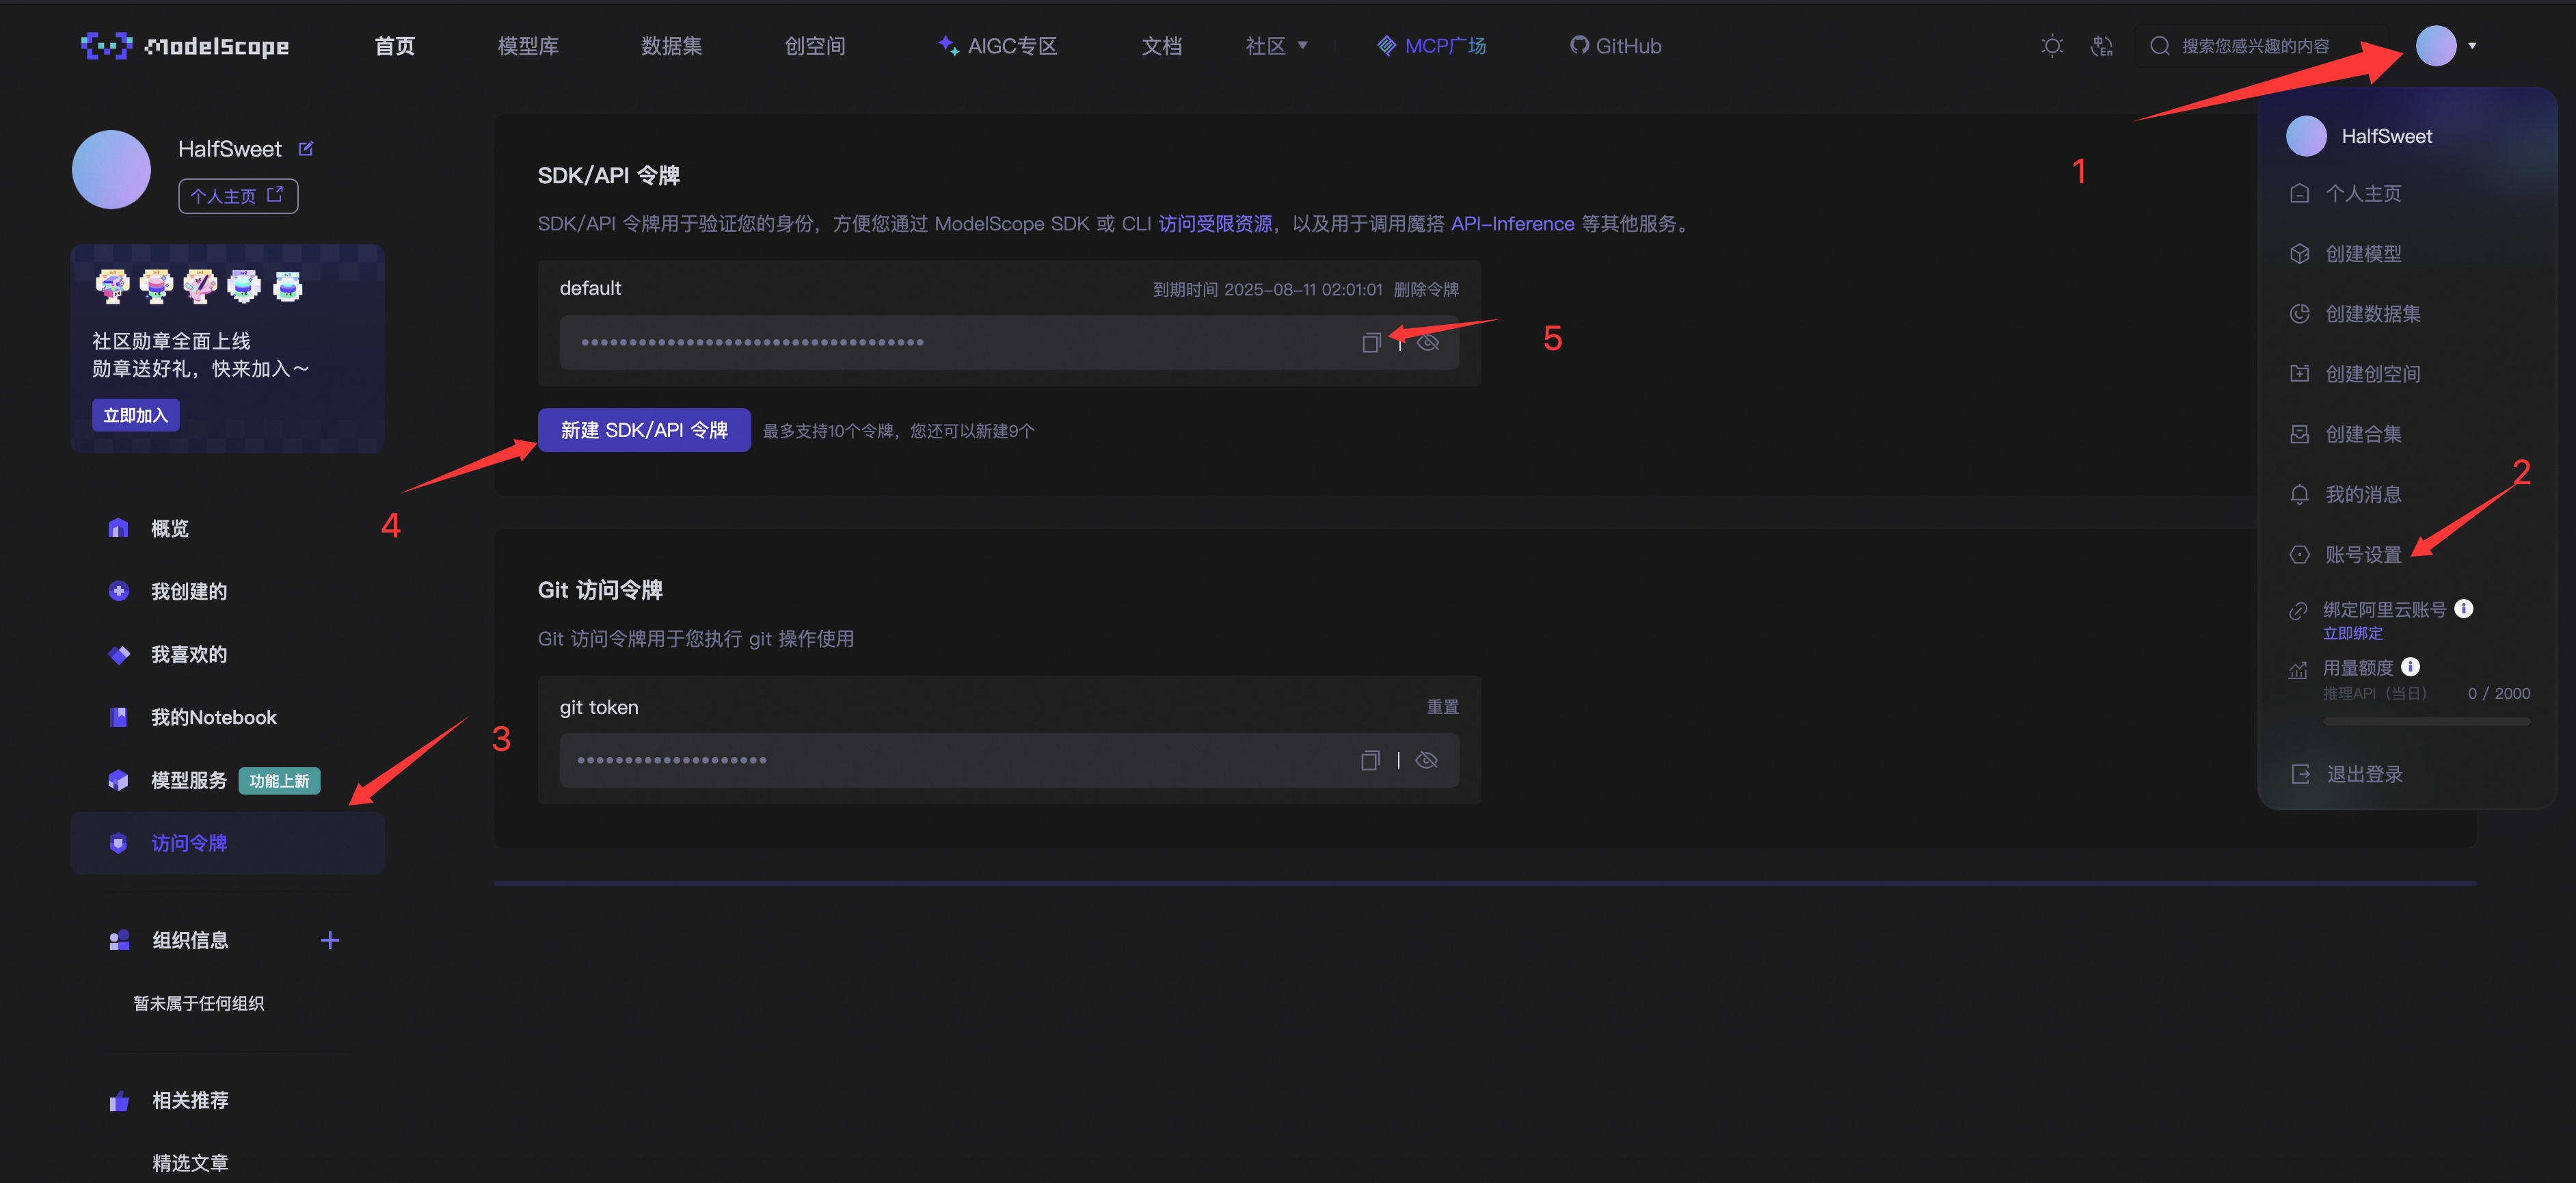Click the HalfSweet avatar in dropdown panel
This screenshot has width=2576, height=1183.
pos(2306,136)
